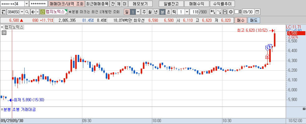Viewport: 306px width, 124px height.
Task: Expand the minute interval dropdown
Action: coord(187,12)
